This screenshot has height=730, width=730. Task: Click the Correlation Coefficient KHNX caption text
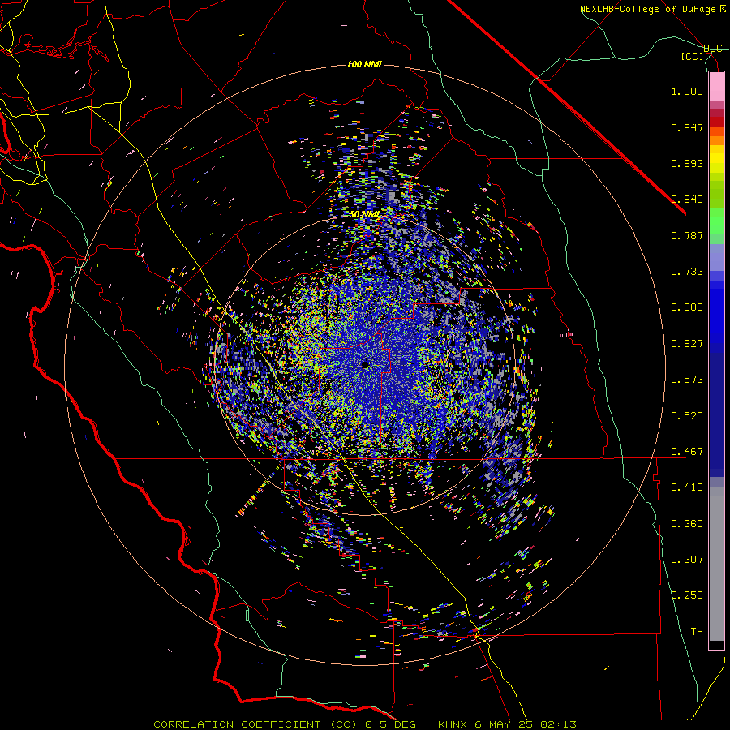(364, 724)
